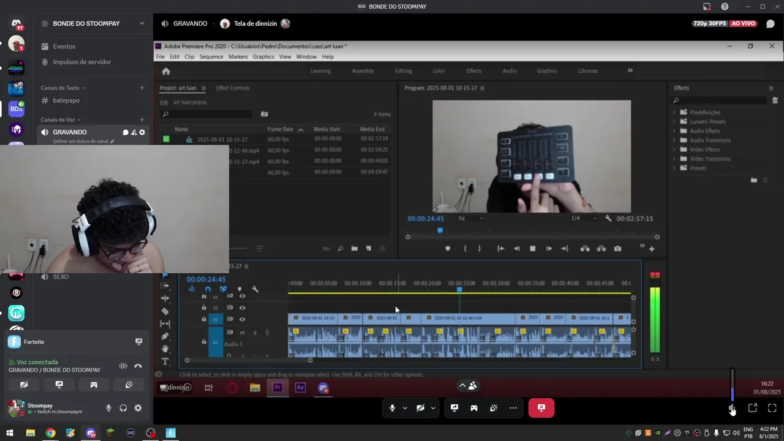Start an activity with the gamepad icon in stream bar
784x441 pixels.
tap(474, 408)
